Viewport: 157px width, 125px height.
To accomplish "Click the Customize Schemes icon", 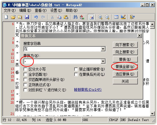I will pyautogui.click(x=123, y=17).
